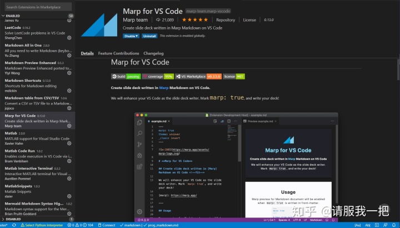
Task: Switch to the Details tab
Action: click(87, 53)
